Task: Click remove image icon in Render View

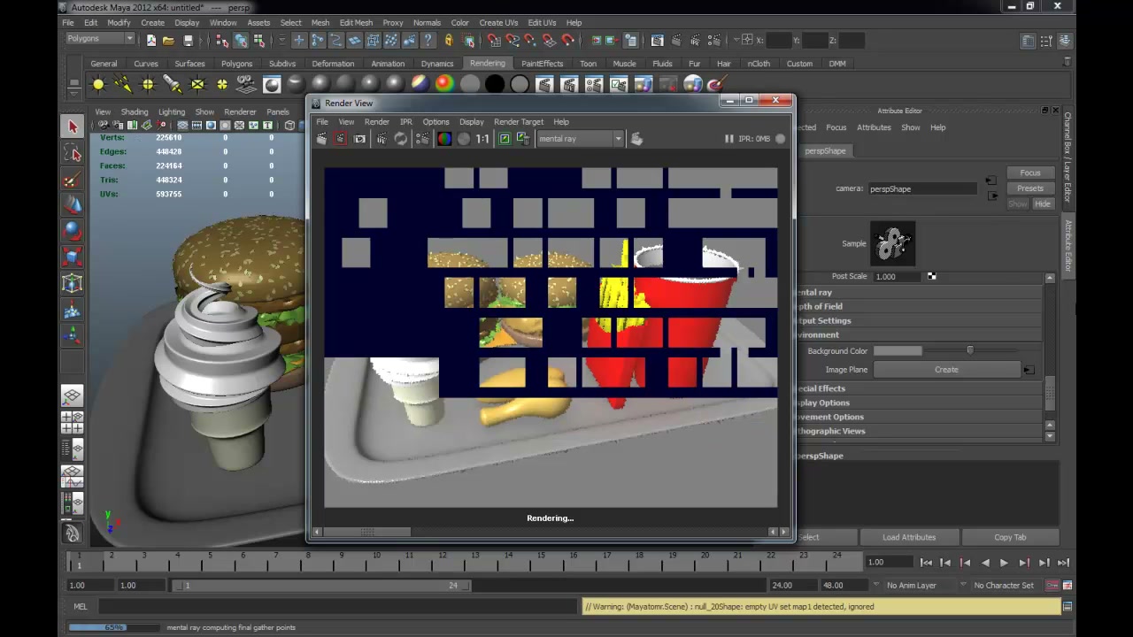Action: (523, 139)
